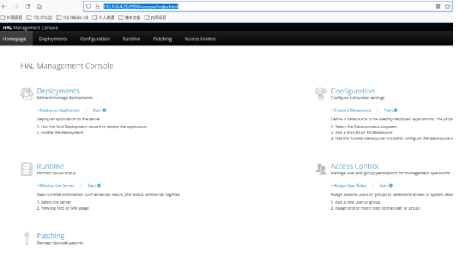Click the shield icon in the address bar
The width and height of the screenshot is (460, 265).
click(x=88, y=7)
